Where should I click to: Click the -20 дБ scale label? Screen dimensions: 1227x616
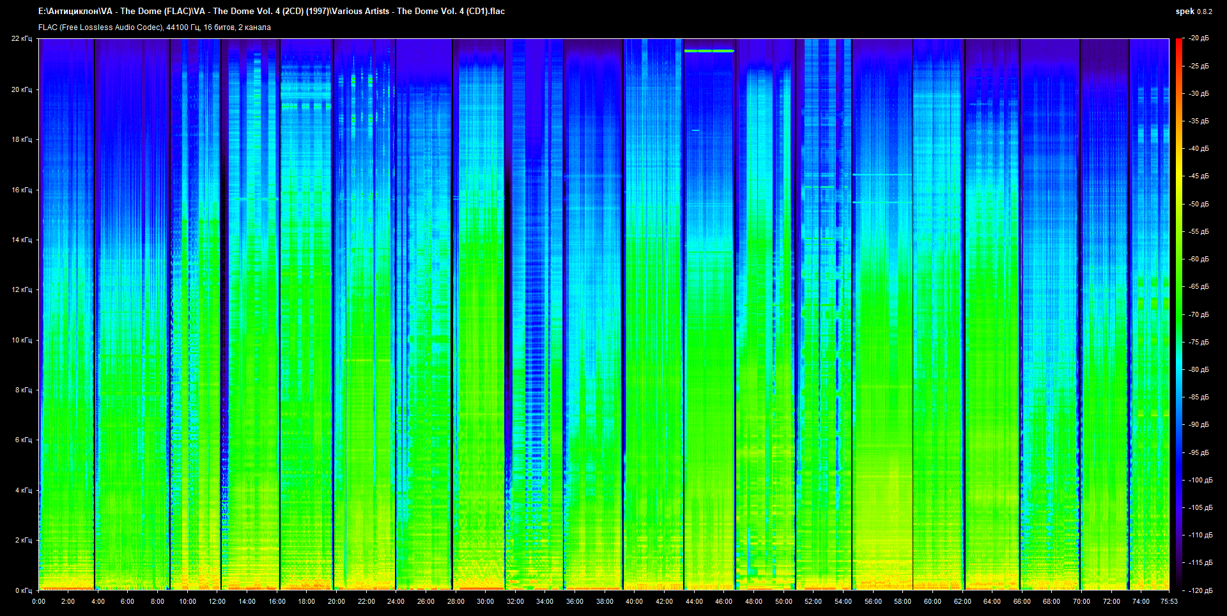(1199, 38)
